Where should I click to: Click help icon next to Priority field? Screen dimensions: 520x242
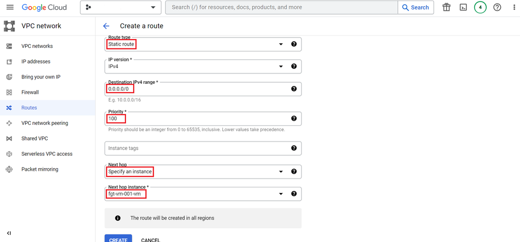pyautogui.click(x=294, y=119)
